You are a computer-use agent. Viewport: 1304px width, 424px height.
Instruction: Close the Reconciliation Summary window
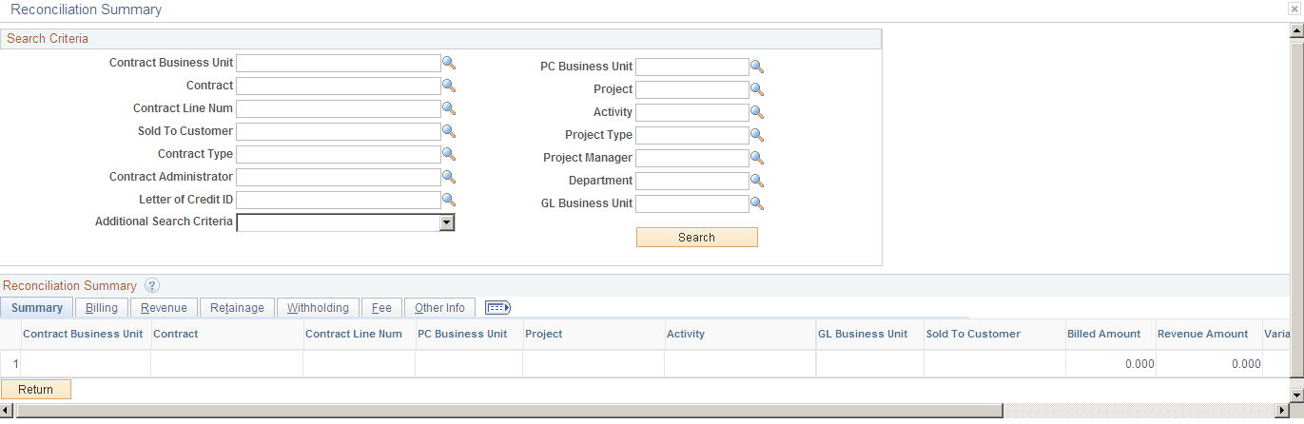pos(1296,9)
